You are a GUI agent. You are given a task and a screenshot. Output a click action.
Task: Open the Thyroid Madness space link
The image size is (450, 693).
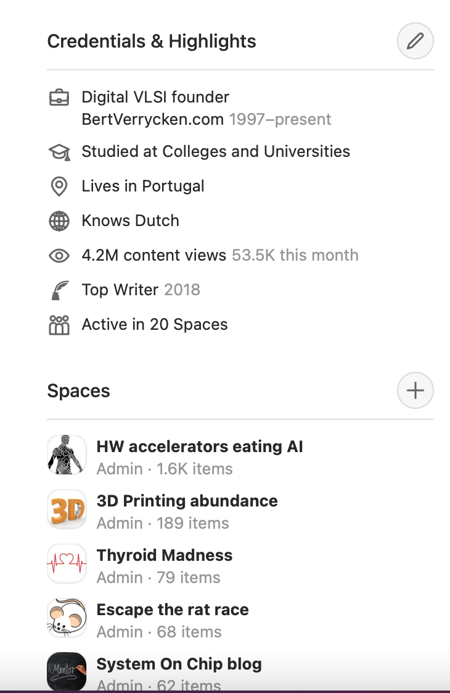165,555
